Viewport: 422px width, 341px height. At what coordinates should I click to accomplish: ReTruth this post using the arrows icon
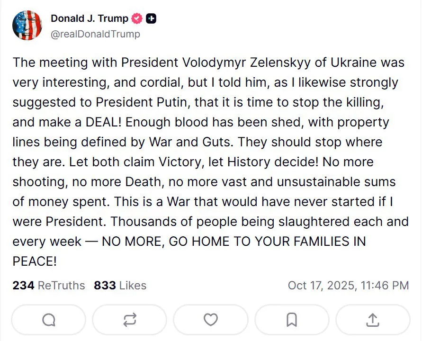[x=129, y=320]
